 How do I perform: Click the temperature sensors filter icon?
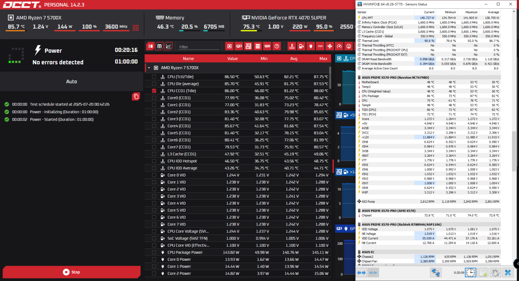[x=292, y=46]
